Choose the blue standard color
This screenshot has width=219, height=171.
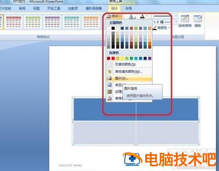[141, 58]
